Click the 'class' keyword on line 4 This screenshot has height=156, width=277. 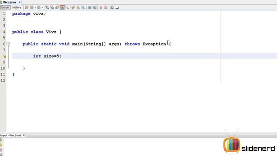point(37,32)
